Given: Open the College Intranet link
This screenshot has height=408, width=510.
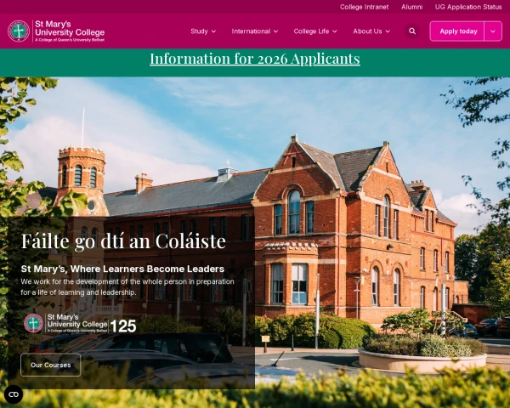Looking at the screenshot, I should point(364,7).
